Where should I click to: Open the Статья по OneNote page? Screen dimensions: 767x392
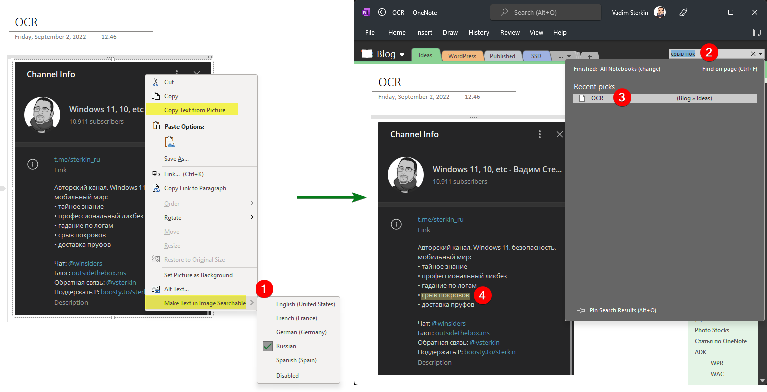point(721,341)
